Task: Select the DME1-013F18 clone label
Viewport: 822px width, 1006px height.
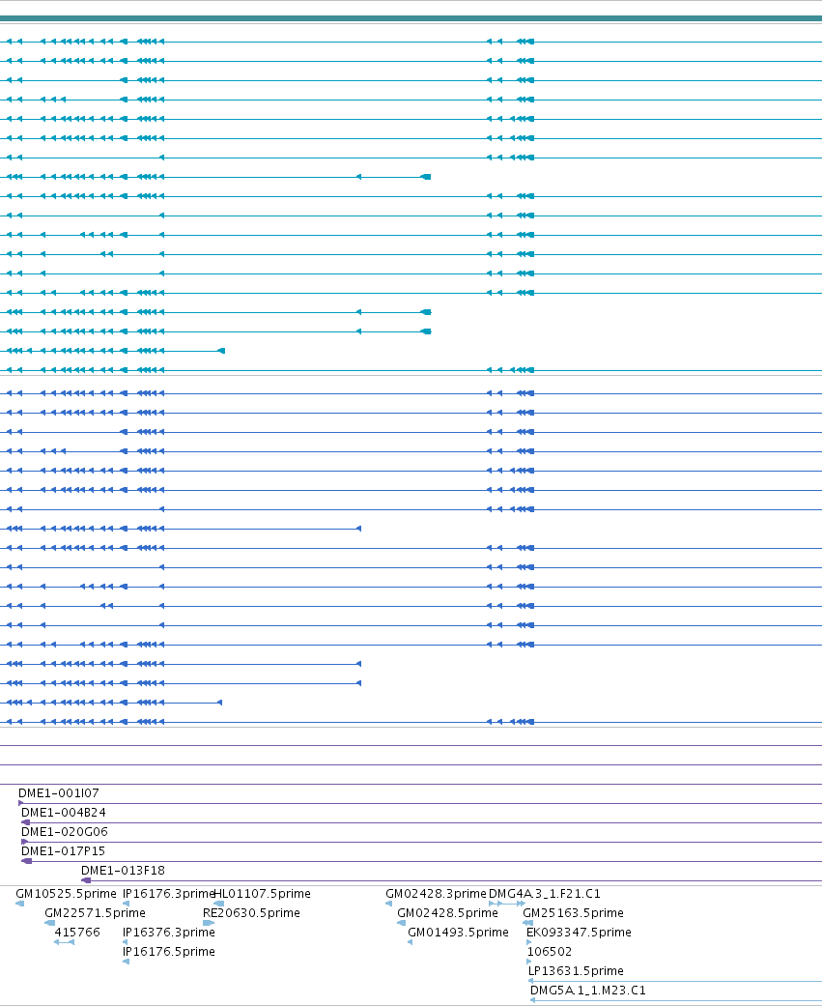Action: 123,870
